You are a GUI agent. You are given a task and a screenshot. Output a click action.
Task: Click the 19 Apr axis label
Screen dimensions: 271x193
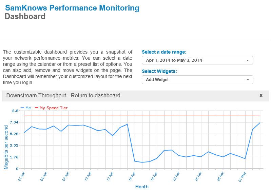154,176
